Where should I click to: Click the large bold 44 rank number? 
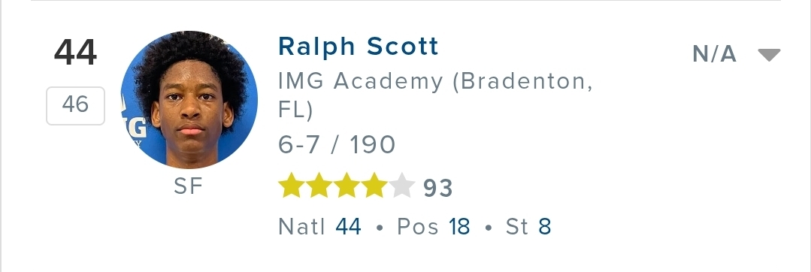point(75,53)
